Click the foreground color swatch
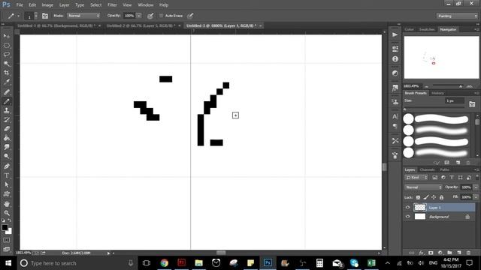 click(5, 227)
